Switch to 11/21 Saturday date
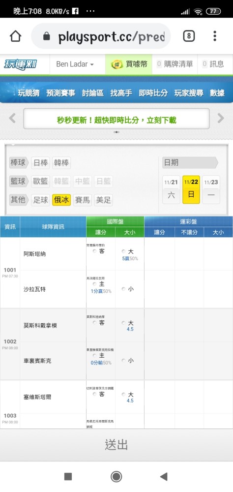 (x=171, y=189)
